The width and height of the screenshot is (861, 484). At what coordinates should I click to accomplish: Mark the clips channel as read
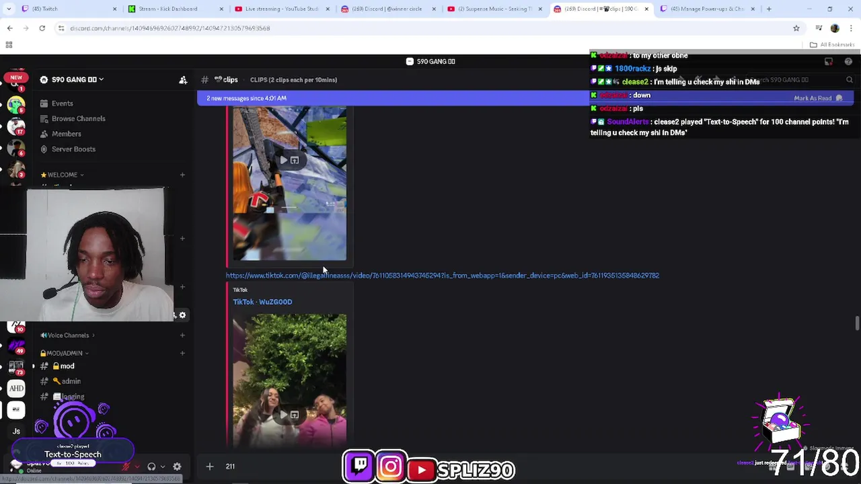pyautogui.click(x=818, y=98)
